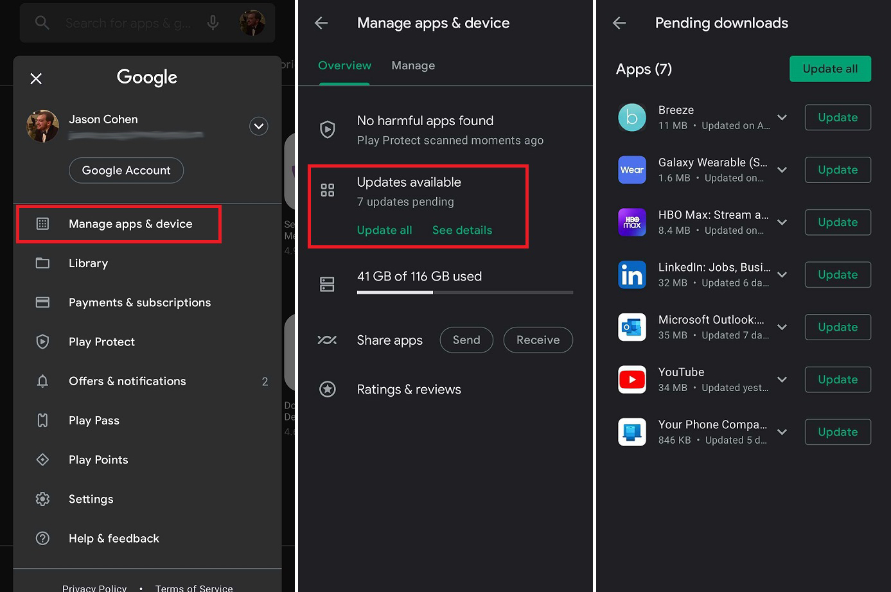Screen dimensions: 891x592
Task: Update the Breeze app
Action: [x=838, y=118]
